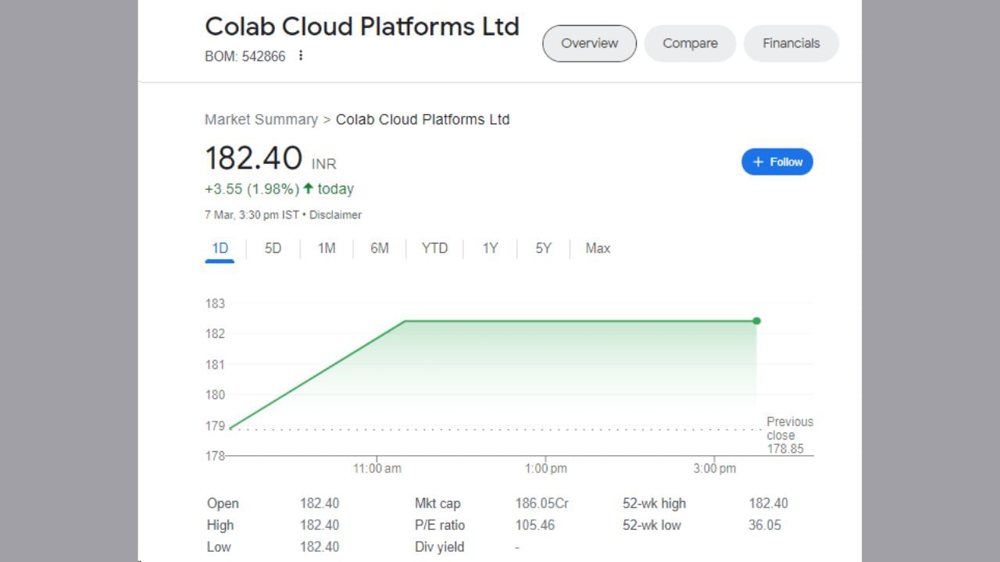The width and height of the screenshot is (1000, 562).
Task: Open the Market Summary breadcrumb link
Action: click(261, 119)
